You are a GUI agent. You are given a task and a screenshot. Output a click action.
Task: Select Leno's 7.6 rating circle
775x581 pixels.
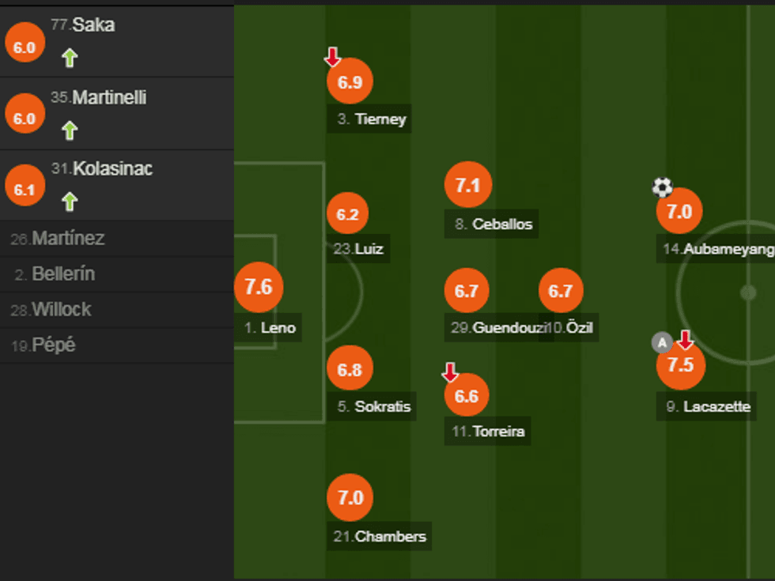coord(259,287)
